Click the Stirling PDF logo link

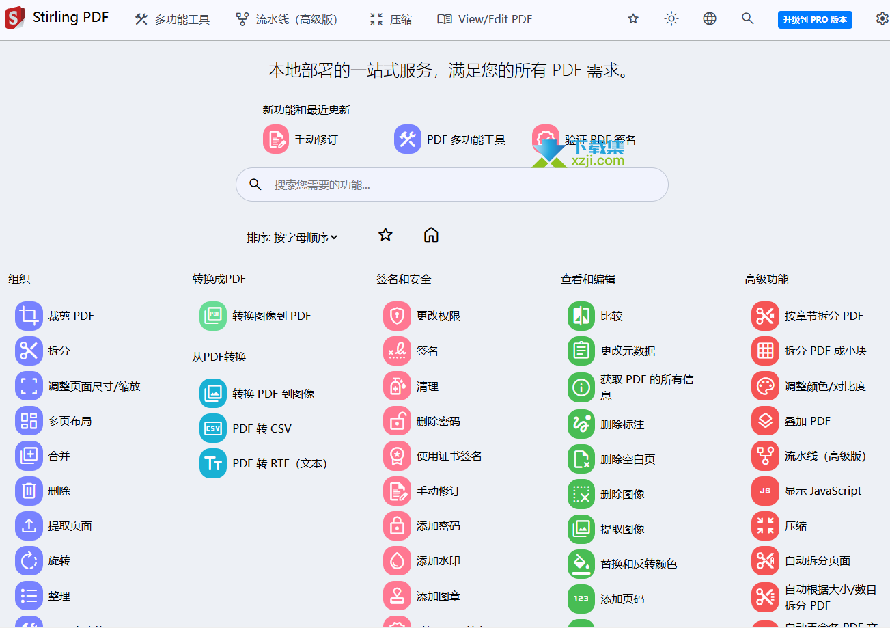(x=57, y=18)
